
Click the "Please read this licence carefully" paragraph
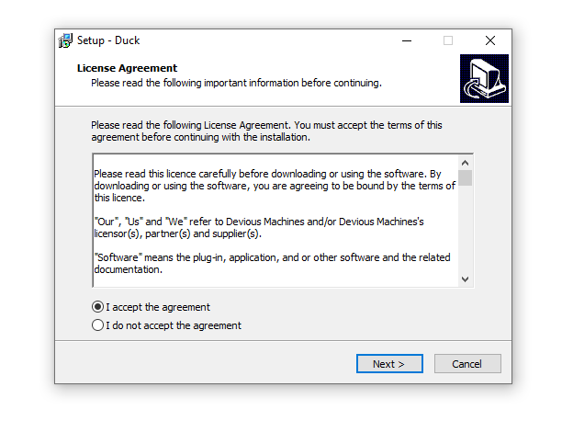(x=275, y=186)
